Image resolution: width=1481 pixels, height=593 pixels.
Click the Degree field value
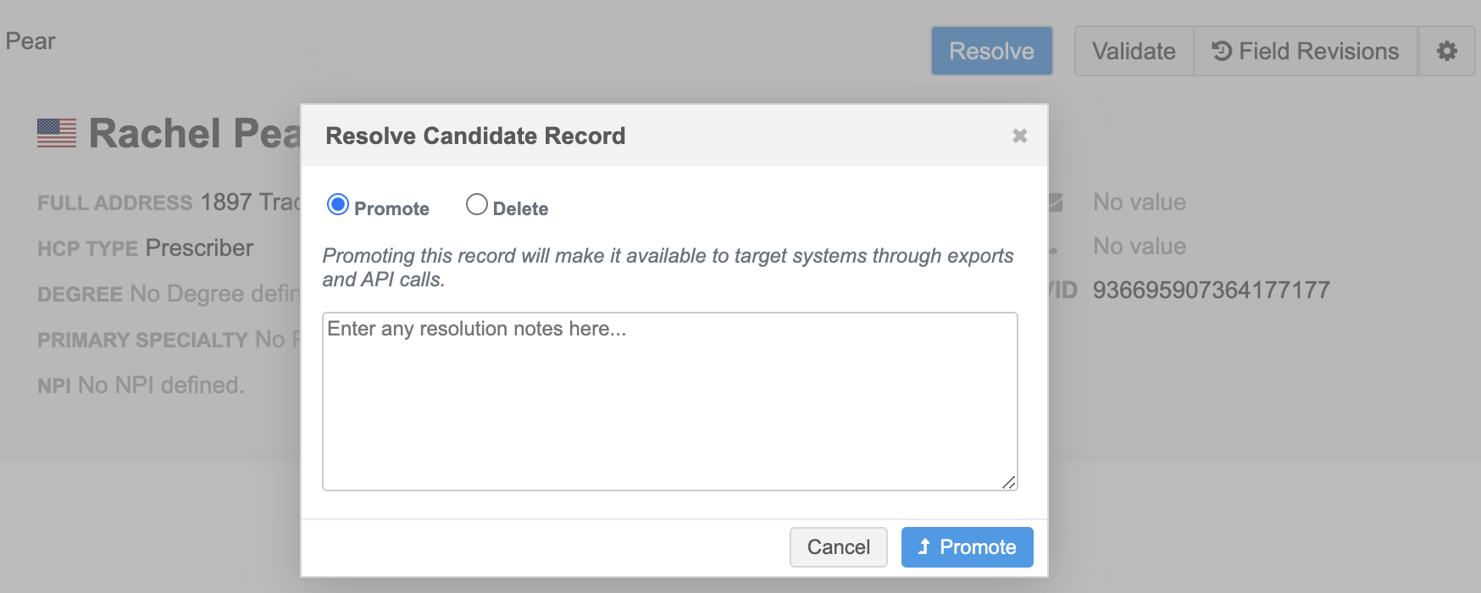(x=214, y=294)
